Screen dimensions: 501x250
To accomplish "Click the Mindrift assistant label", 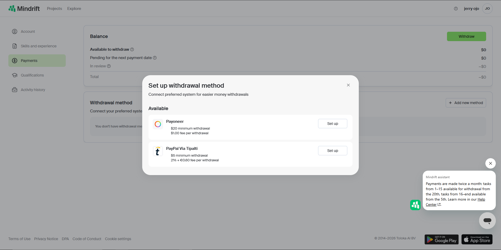I will coord(438,177).
